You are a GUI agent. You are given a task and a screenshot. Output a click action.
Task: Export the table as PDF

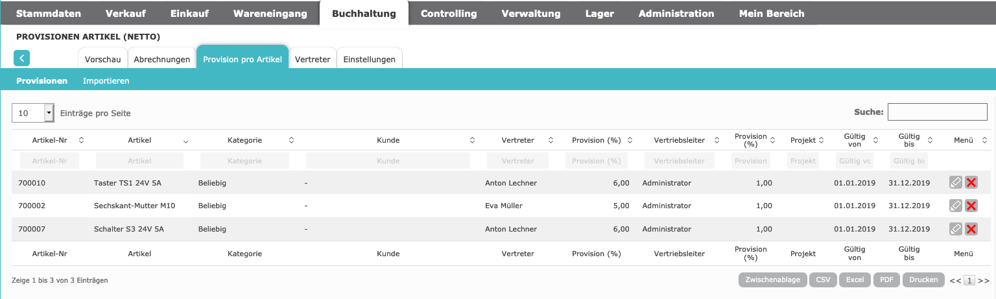pos(886,280)
